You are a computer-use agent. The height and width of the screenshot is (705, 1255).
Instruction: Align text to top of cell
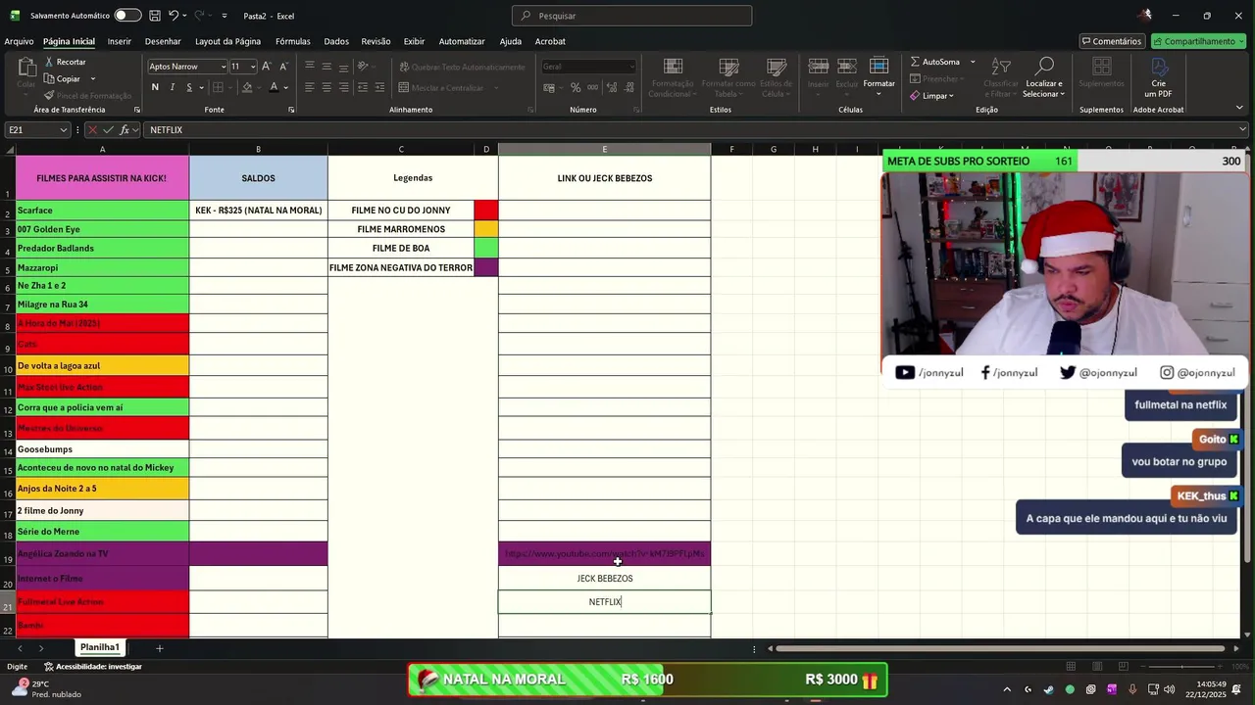click(x=310, y=66)
